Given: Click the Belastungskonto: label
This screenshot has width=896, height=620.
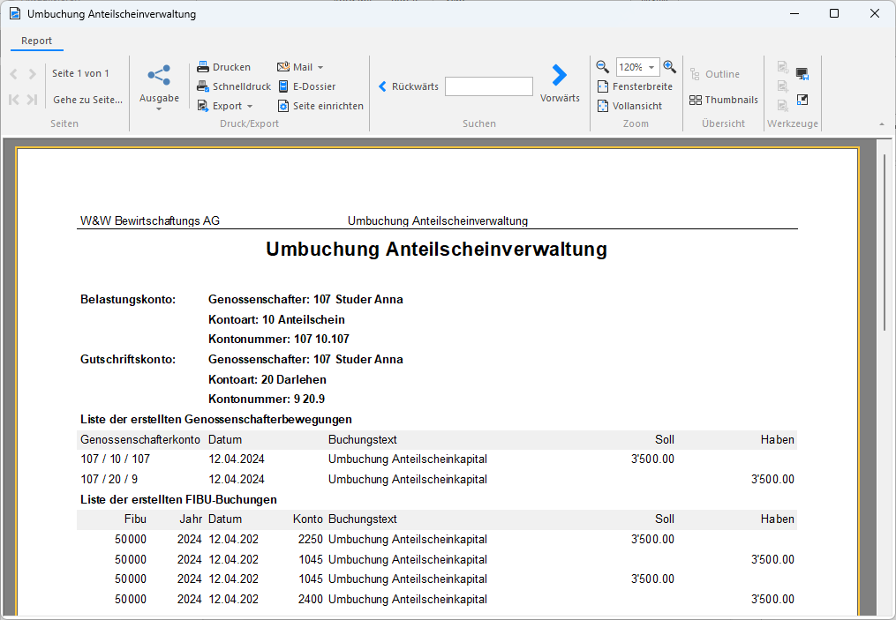Looking at the screenshot, I should (x=128, y=299).
